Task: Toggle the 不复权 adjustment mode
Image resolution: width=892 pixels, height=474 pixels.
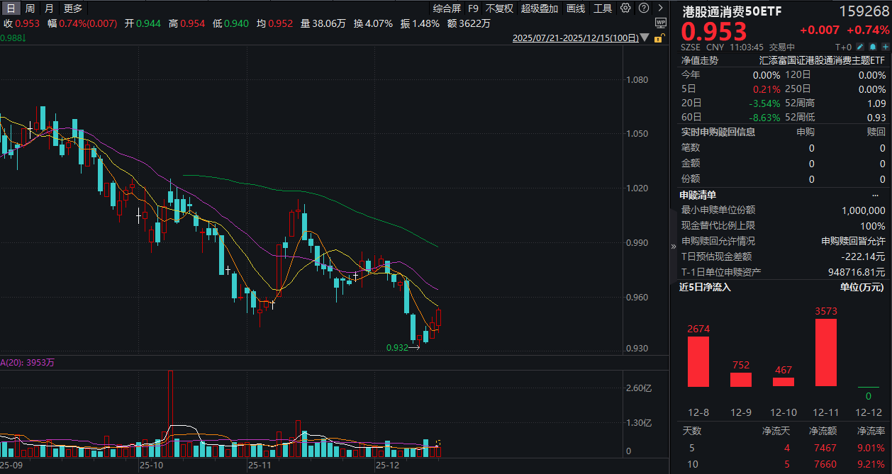Action: (499, 9)
